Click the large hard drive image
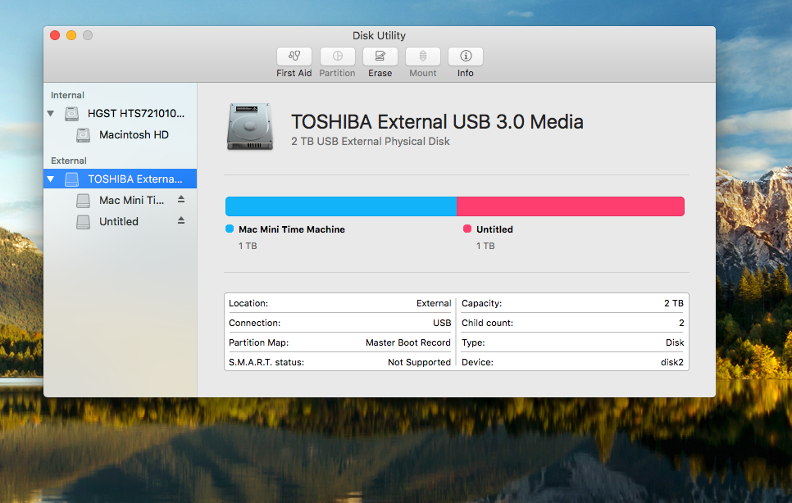This screenshot has height=503, width=792. 250,127
